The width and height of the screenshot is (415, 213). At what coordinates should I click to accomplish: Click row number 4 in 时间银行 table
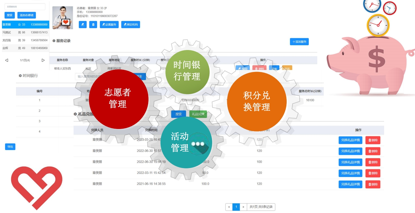coord(40,132)
